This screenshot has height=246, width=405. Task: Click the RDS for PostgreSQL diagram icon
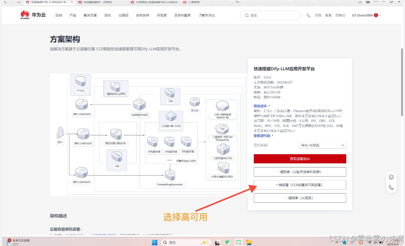tap(222, 129)
